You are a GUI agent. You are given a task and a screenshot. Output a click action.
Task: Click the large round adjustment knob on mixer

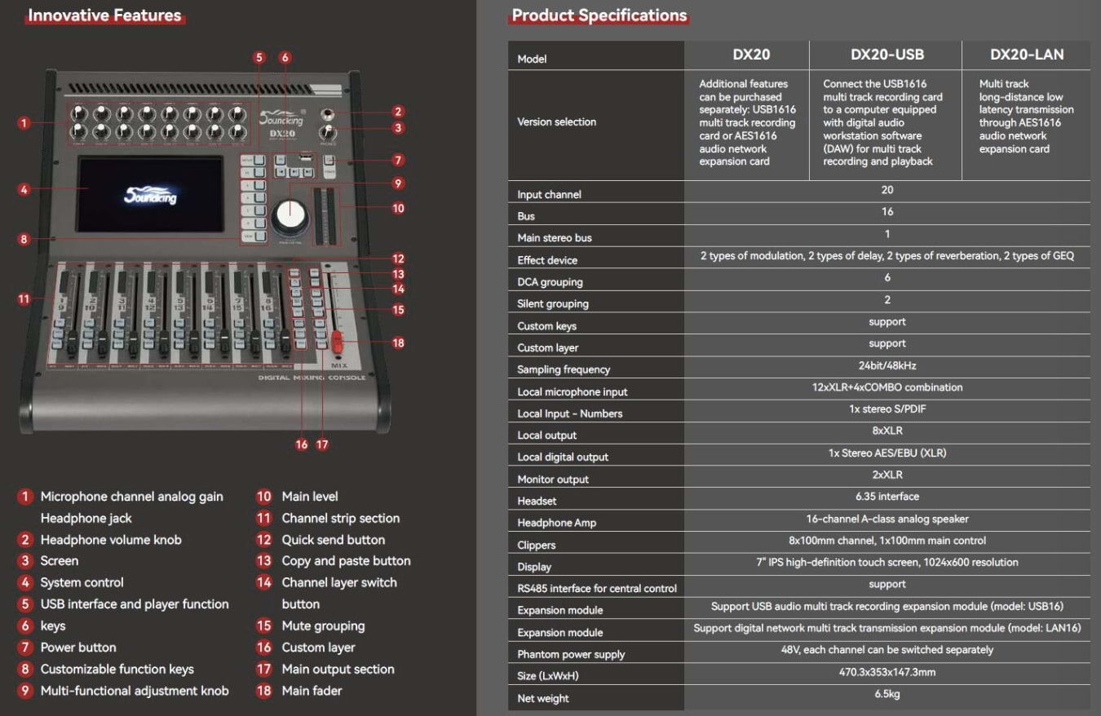tap(288, 214)
